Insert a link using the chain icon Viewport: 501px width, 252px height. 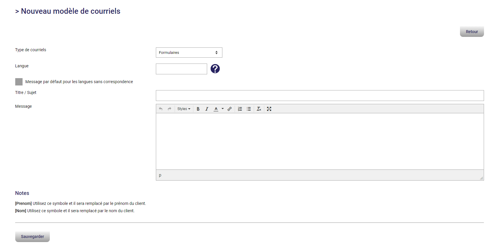230,109
